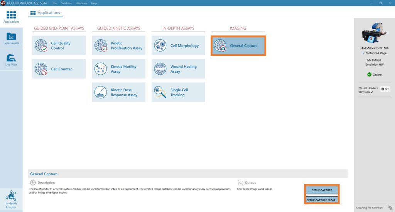Click the Kinetic Dose Response Assay icon
This screenshot has height=212, width=395.
[101, 92]
